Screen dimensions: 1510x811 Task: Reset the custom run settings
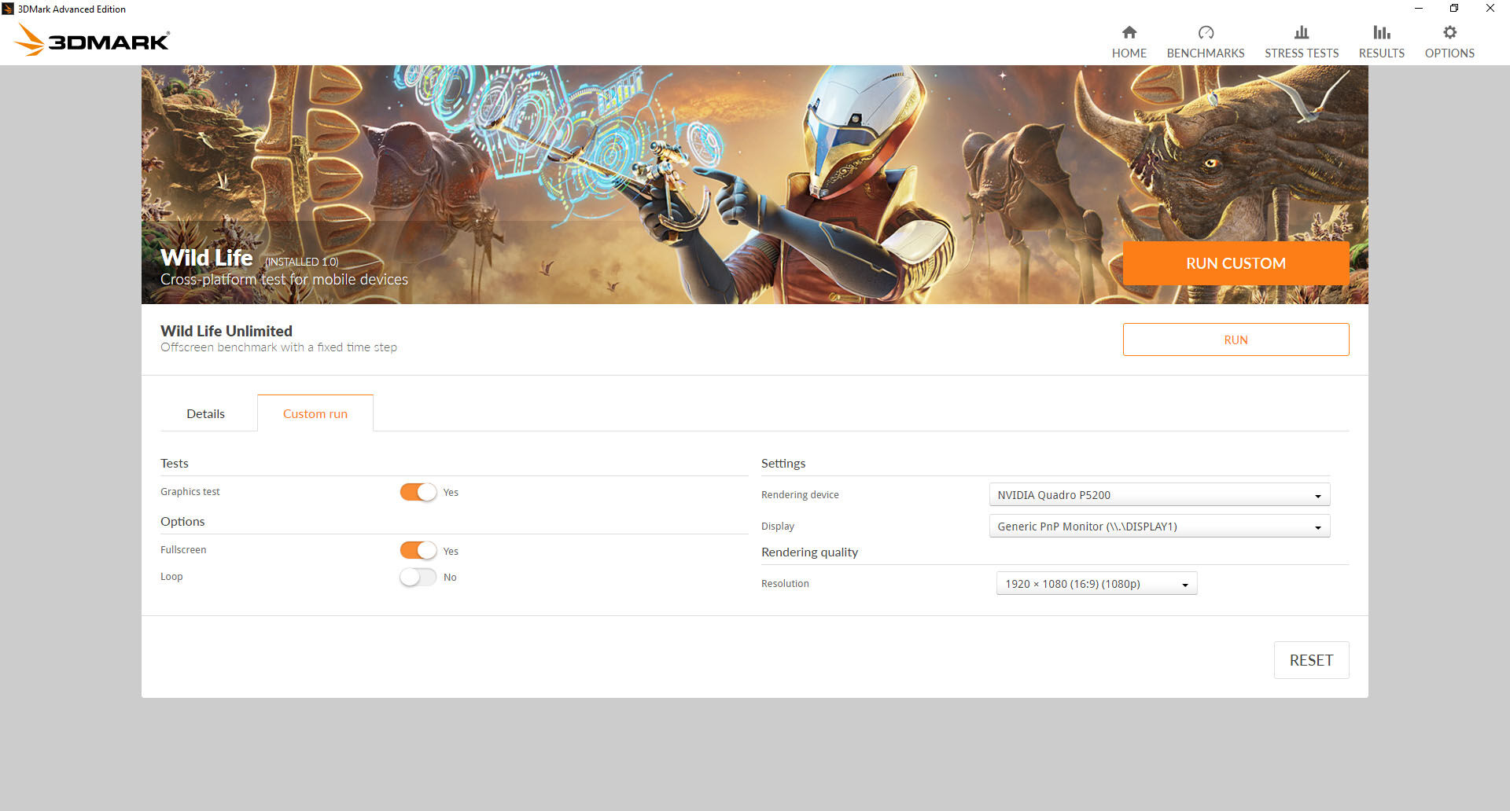(x=1311, y=660)
